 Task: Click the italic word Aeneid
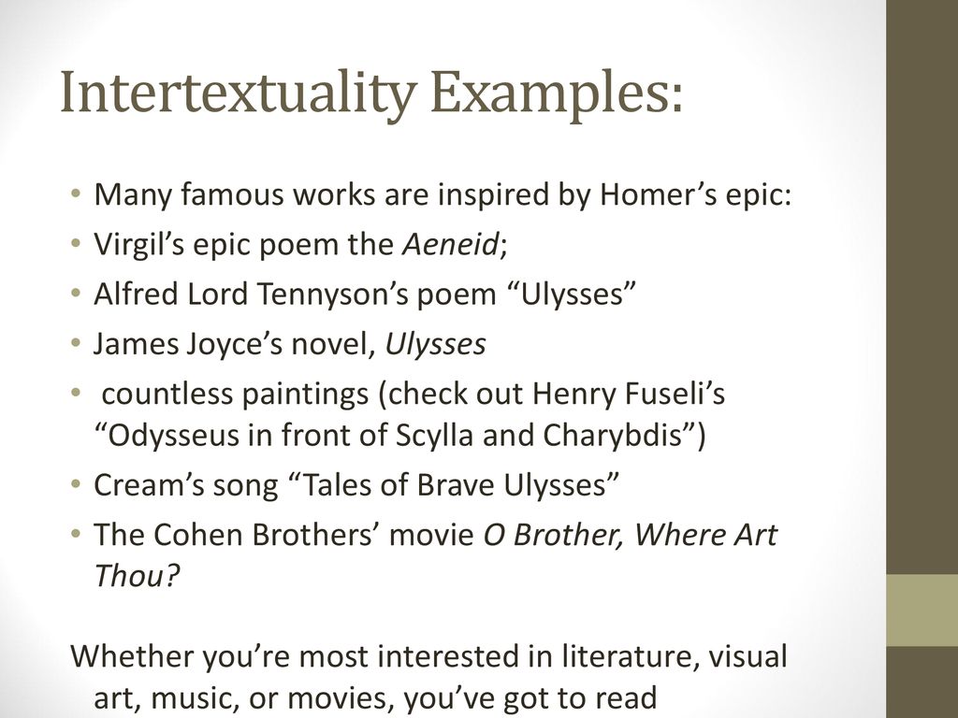(x=451, y=245)
